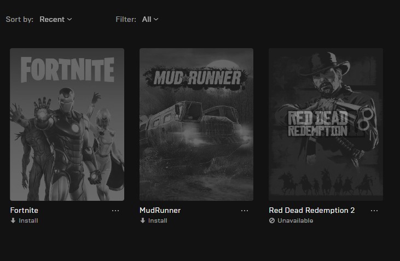Image resolution: width=400 pixels, height=261 pixels.
Task: Click the "Filter:" label
Action: tap(126, 19)
